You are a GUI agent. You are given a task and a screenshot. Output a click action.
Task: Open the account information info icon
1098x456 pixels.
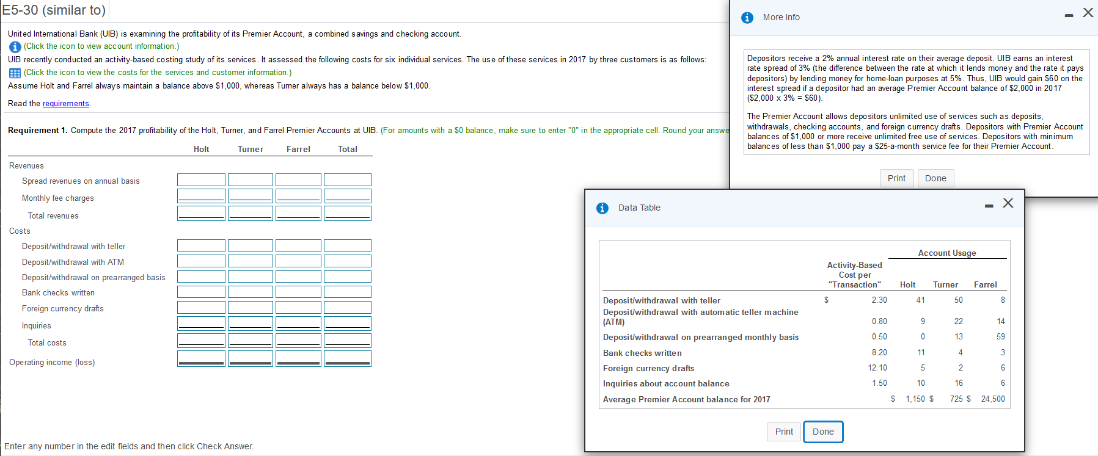tap(15, 46)
